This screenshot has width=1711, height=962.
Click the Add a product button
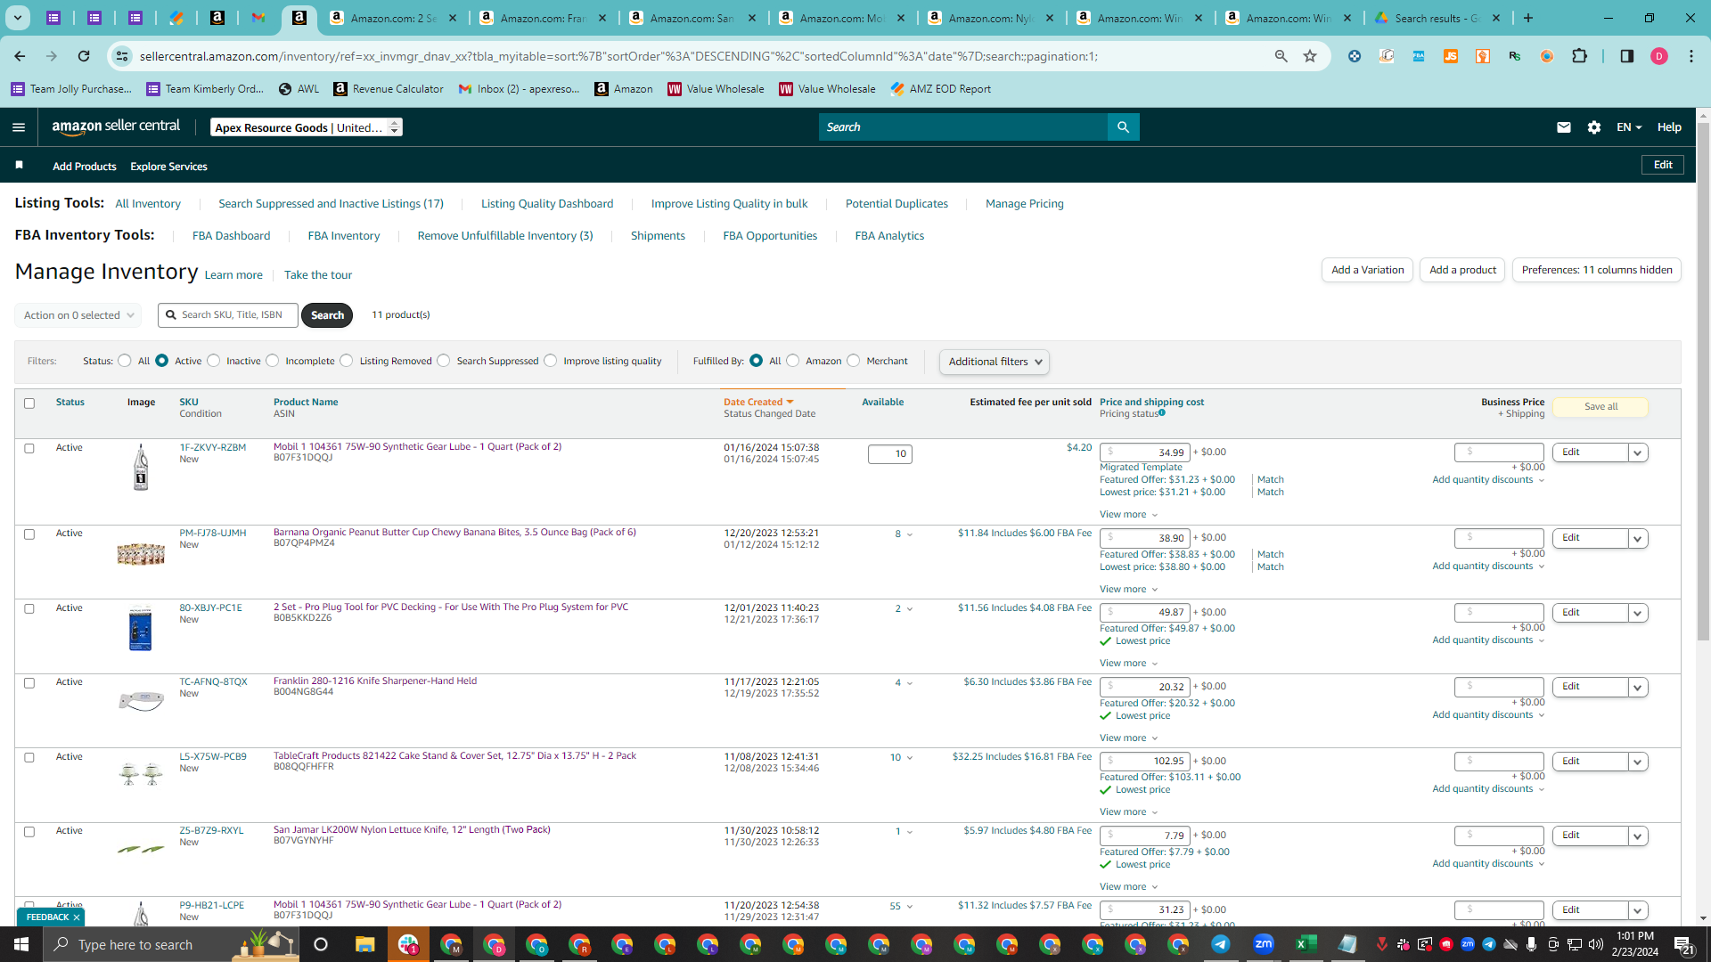[x=1462, y=270]
